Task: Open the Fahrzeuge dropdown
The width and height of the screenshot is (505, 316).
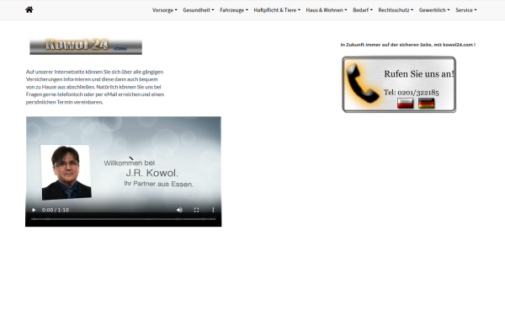Action: 234,10
